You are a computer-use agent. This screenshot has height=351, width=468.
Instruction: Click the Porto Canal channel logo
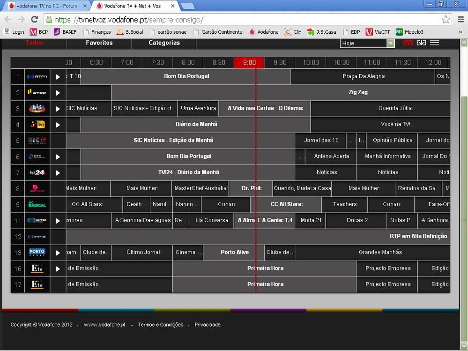tap(37, 253)
